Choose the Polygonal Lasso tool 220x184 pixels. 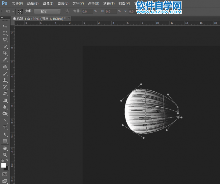tap(5, 40)
